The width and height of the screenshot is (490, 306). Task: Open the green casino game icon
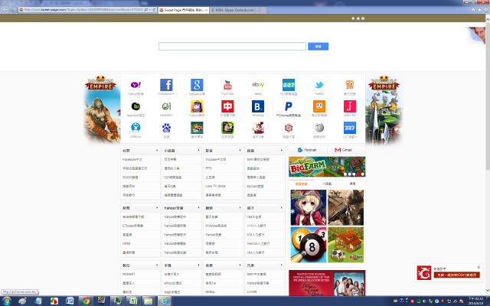[x=197, y=128]
